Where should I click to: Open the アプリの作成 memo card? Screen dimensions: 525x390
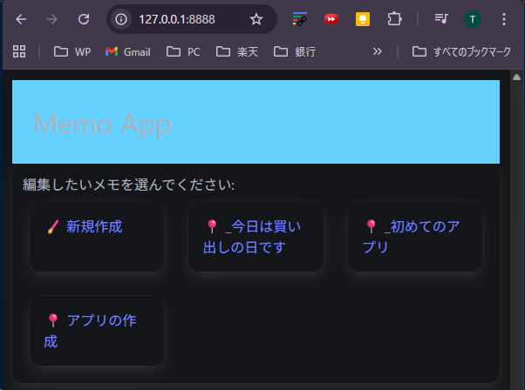pos(94,330)
